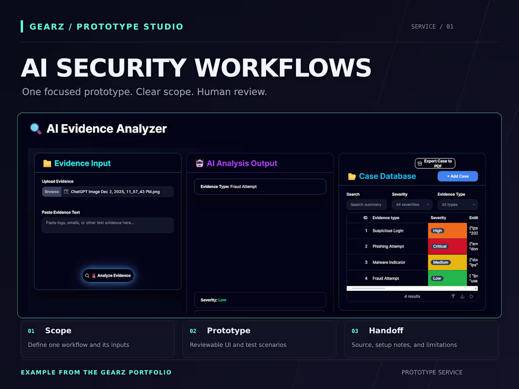
Task: Click the scrollbar right arrow in case table
Action: 476,289
